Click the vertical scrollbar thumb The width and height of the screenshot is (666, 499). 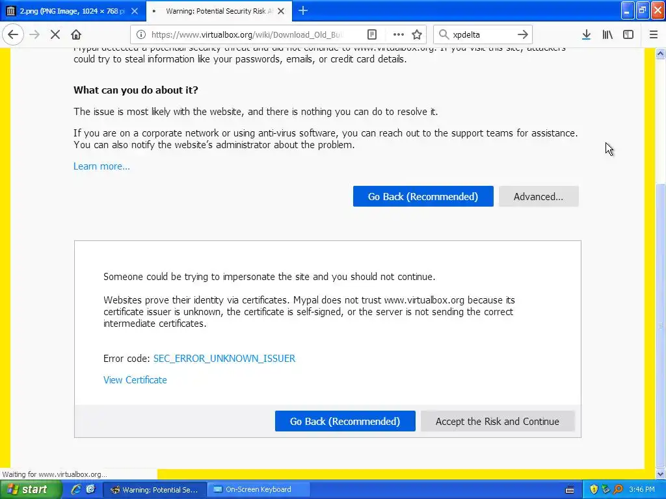tap(661, 325)
